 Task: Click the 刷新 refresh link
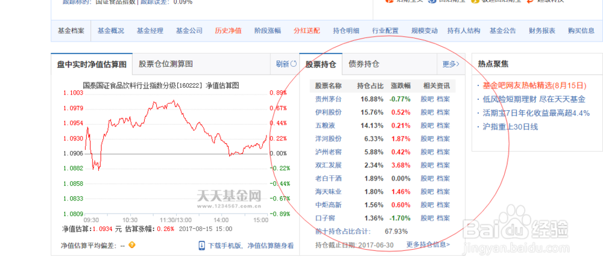pyautogui.click(x=282, y=64)
